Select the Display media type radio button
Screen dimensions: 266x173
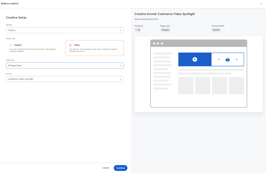coord(11,45)
